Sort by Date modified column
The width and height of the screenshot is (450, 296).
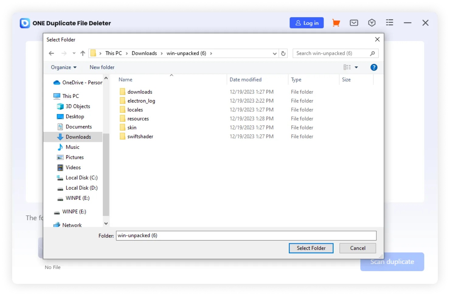245,79
